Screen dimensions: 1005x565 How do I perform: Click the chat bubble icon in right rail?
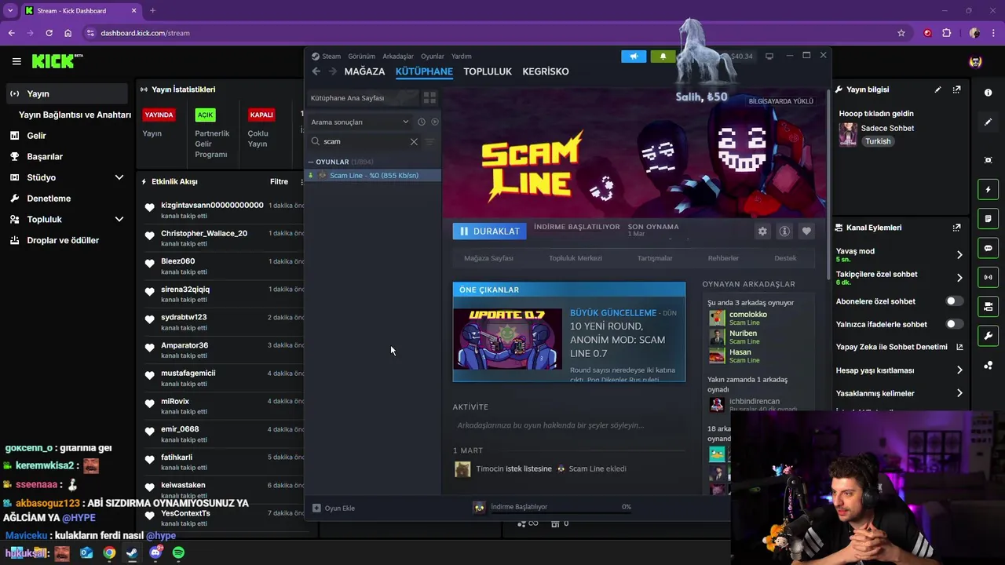(x=988, y=248)
